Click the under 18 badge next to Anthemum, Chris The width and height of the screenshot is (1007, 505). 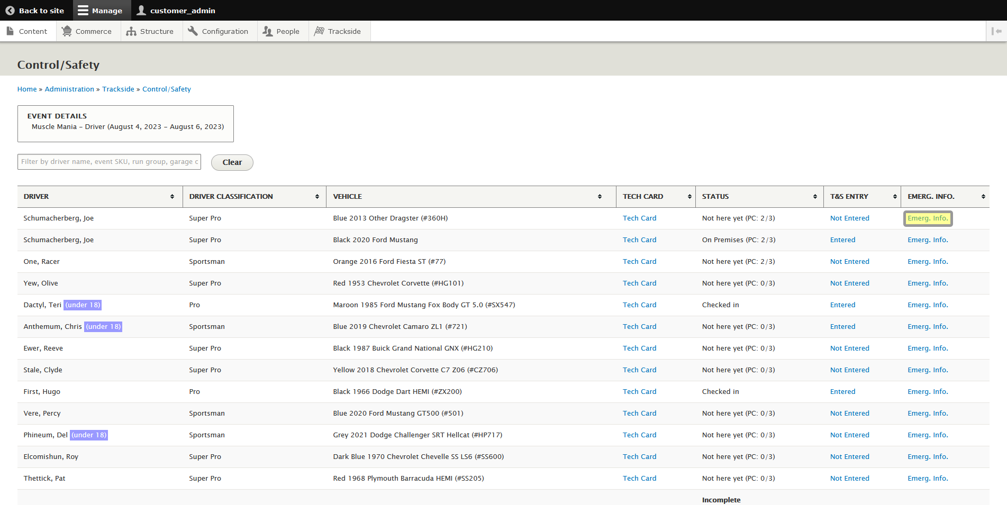103,327
